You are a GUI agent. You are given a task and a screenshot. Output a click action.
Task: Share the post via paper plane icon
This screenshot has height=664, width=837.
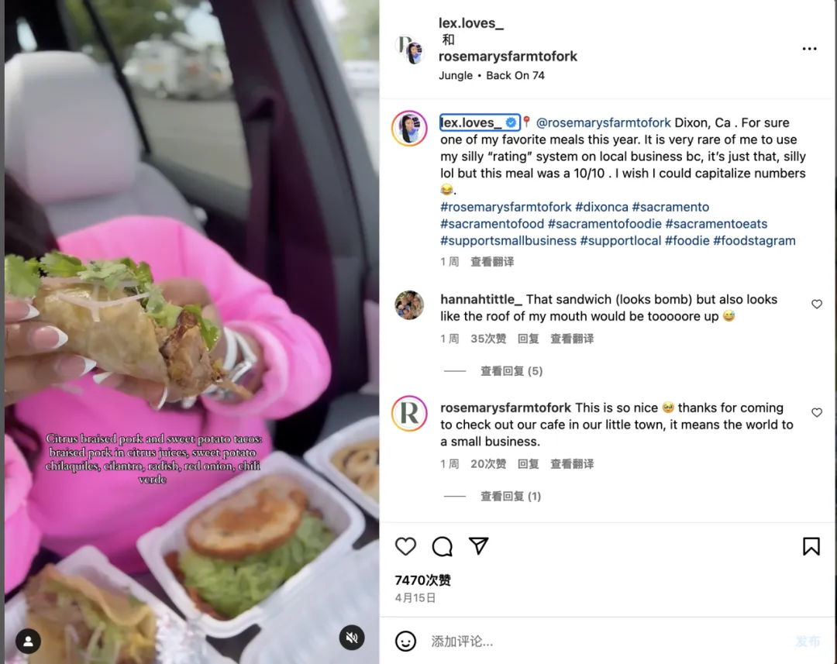coord(478,545)
